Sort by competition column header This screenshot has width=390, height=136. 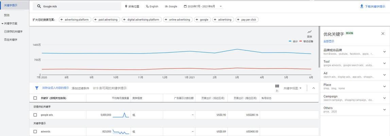(x=137, y=98)
